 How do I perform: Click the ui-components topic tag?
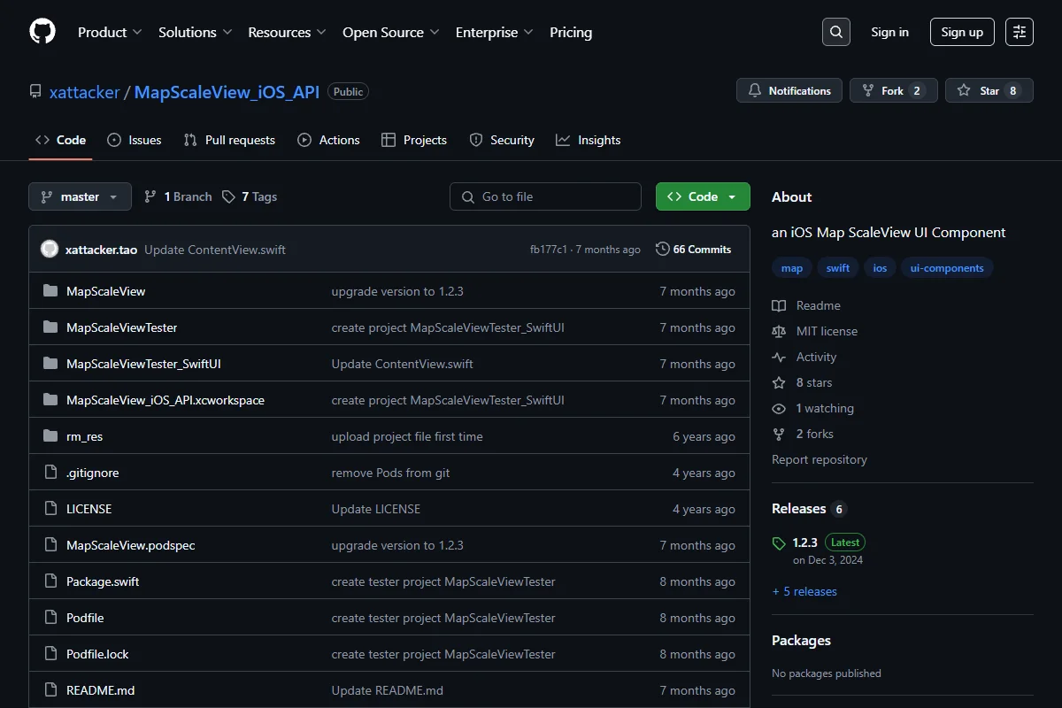tap(947, 268)
